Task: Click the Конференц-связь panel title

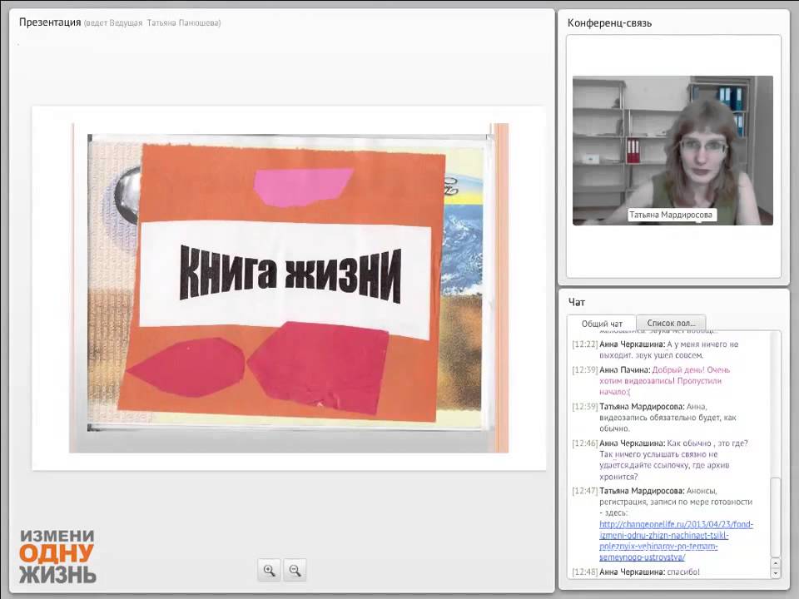Action: tap(609, 23)
